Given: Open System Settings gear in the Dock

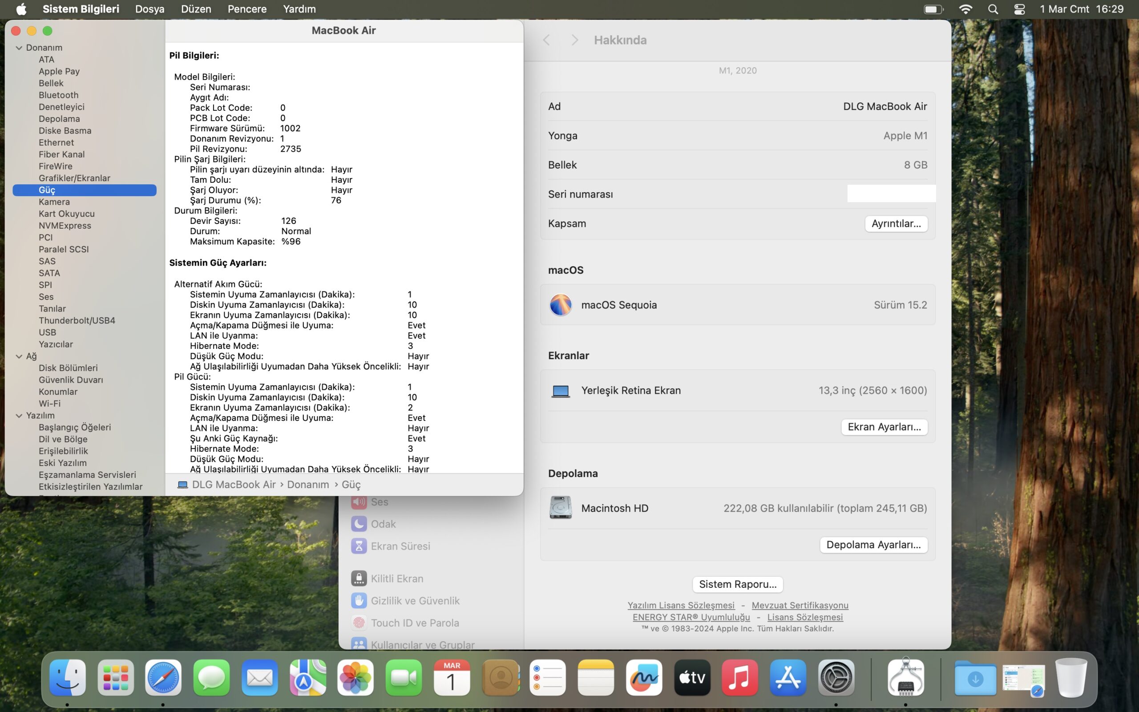Looking at the screenshot, I should click(836, 678).
